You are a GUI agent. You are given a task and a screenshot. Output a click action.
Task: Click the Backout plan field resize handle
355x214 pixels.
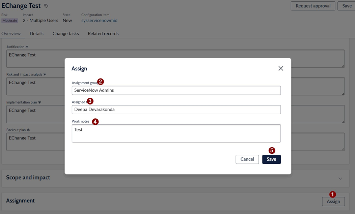pyautogui.click(x=343, y=149)
